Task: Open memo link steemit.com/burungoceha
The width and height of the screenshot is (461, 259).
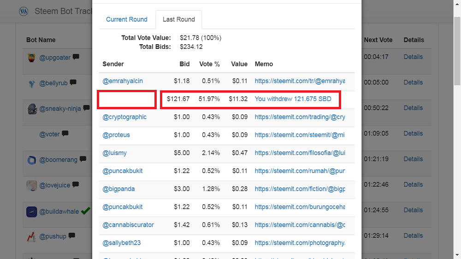Action: pyautogui.click(x=300, y=206)
